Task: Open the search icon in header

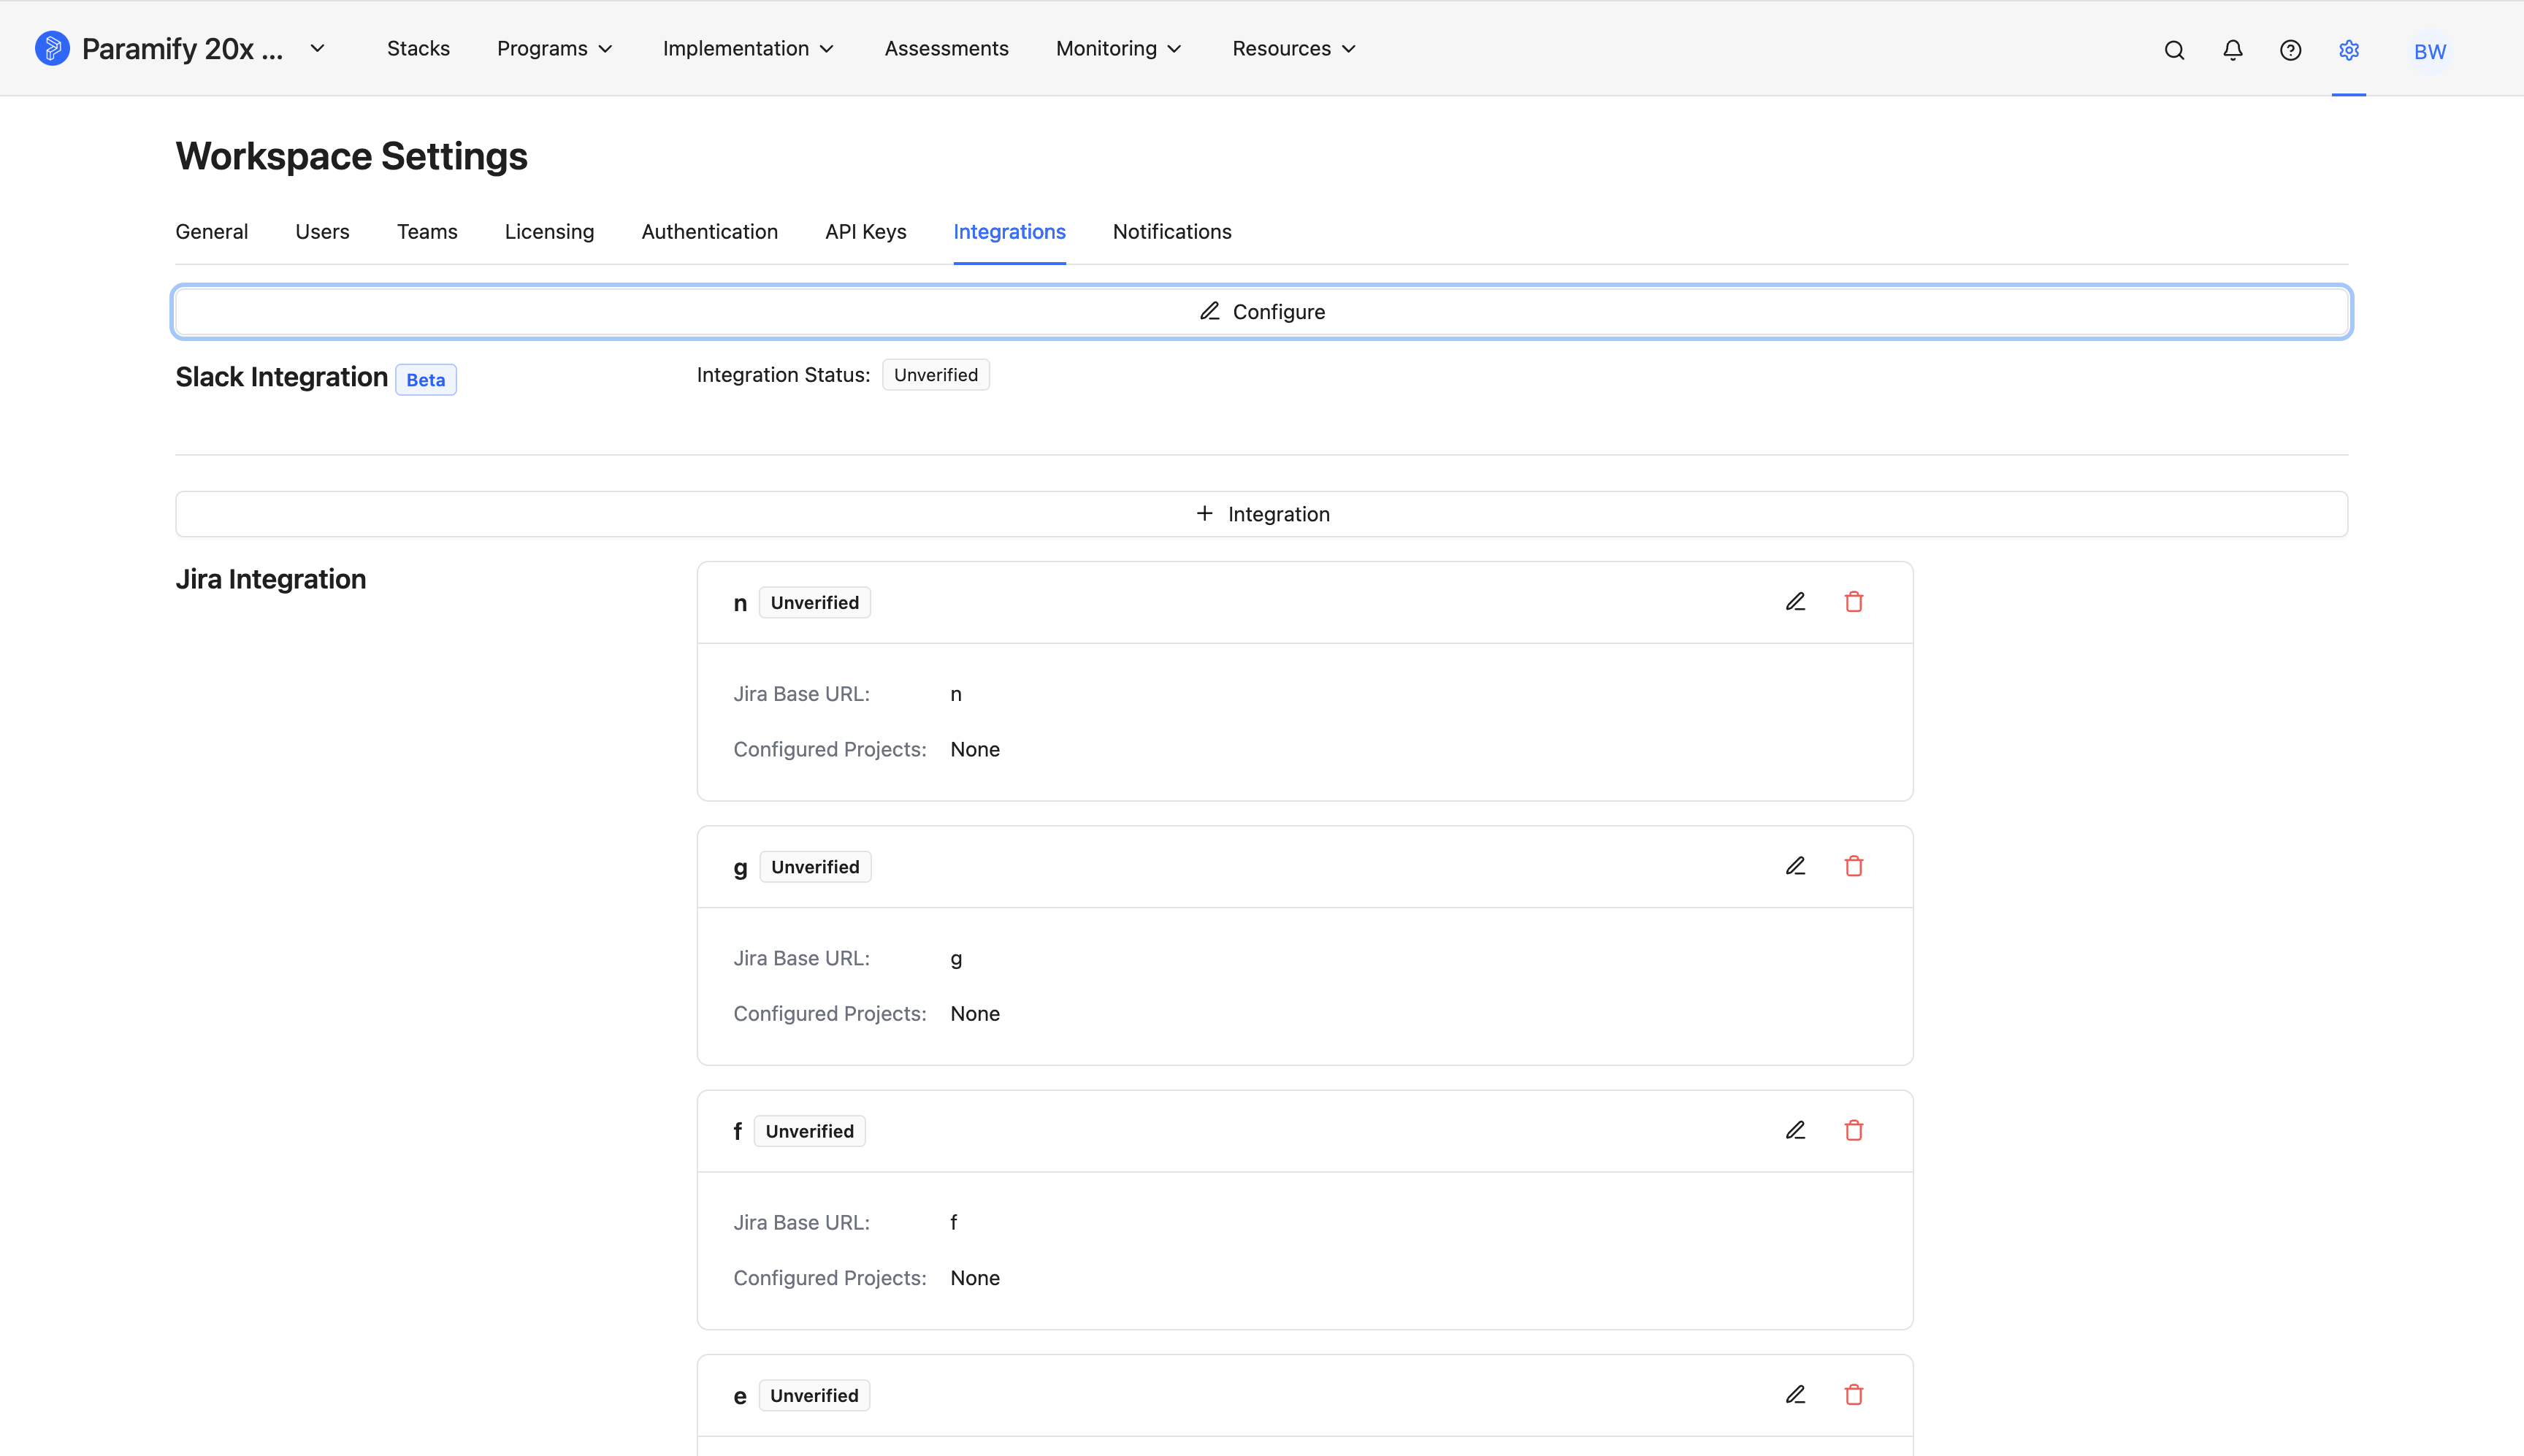Action: click(2174, 50)
